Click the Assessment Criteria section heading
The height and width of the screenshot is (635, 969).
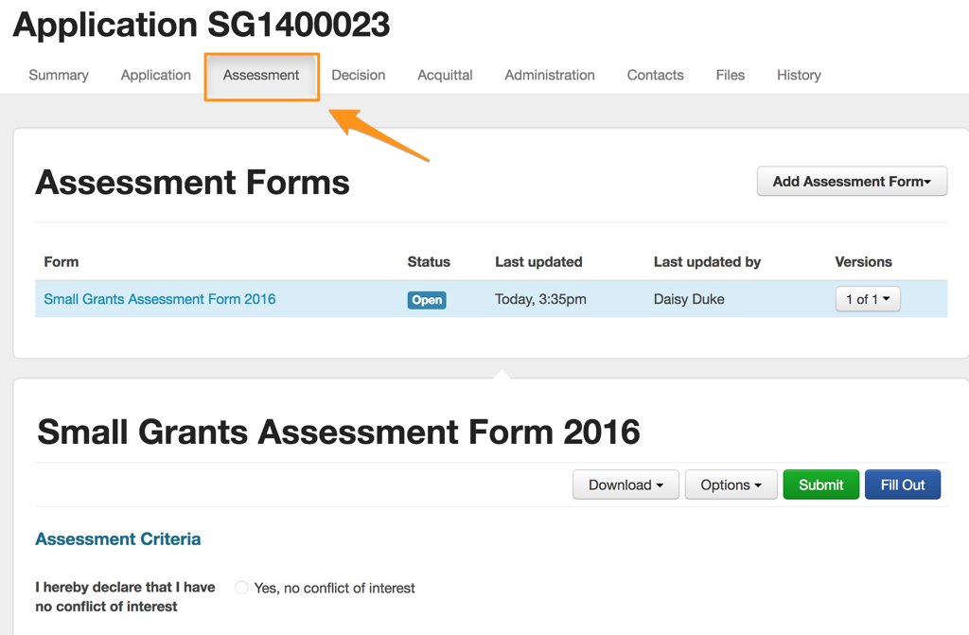tap(118, 539)
